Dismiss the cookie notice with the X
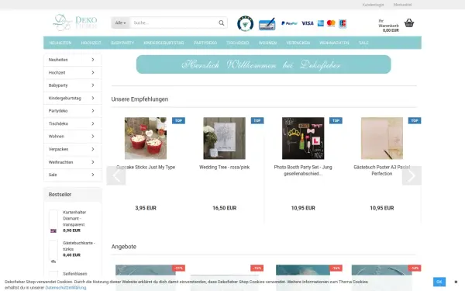The image size is (465, 291). pos(456,282)
